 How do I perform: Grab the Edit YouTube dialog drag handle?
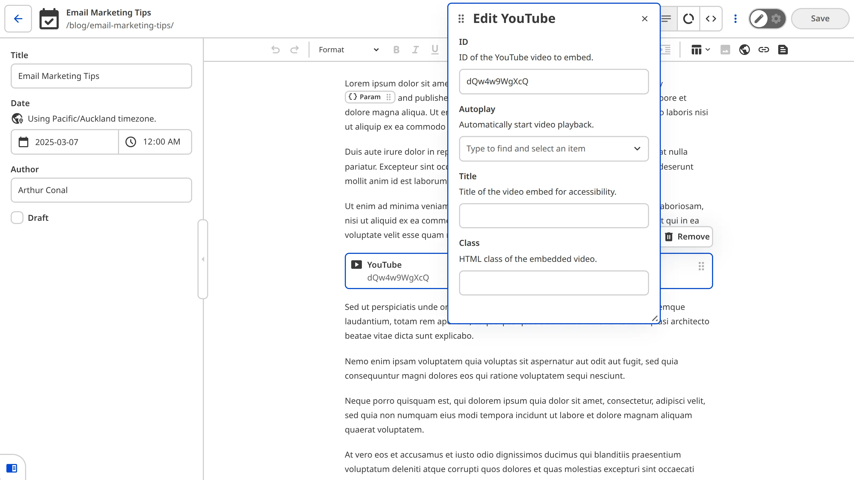(x=461, y=19)
